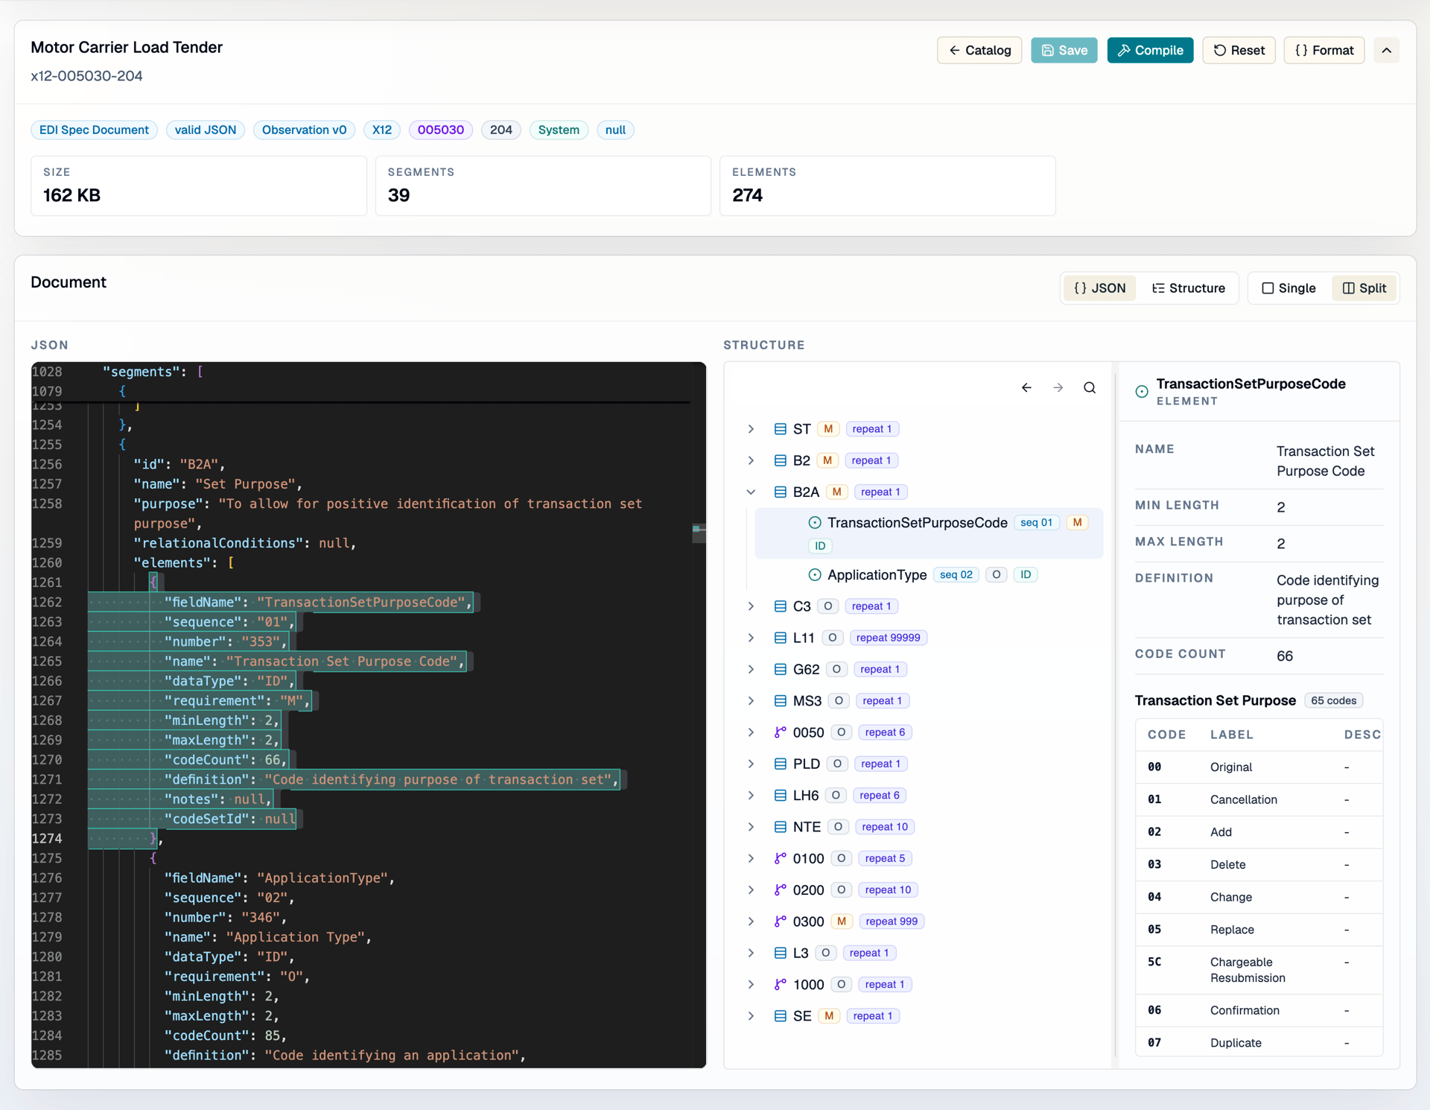Expand the MS3 segment
Image resolution: width=1430 pixels, height=1110 pixels.
tap(751, 701)
